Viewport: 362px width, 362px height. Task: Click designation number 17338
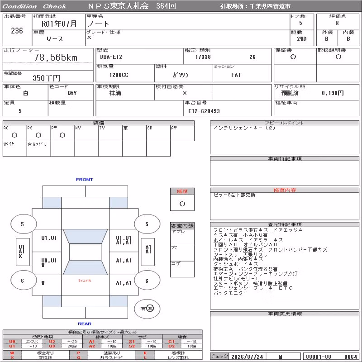tap(203, 57)
